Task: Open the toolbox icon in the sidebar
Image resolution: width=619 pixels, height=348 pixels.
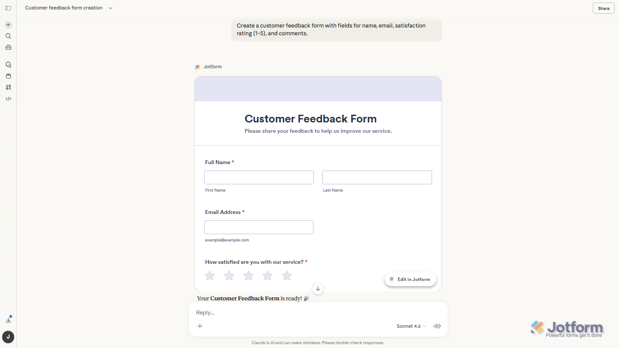Action: [x=8, y=47]
